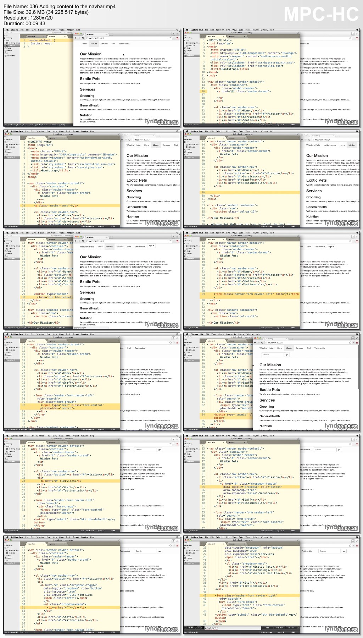Viewport: 363px width, 638px height.
Task: In the 00:05:59 frame, click the Staff nav link
Action: point(309,348)
